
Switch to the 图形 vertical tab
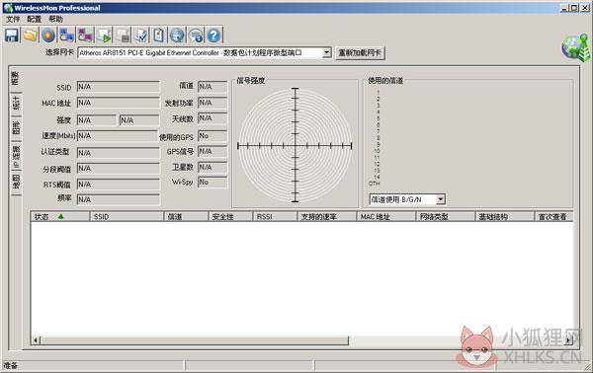coord(16,127)
